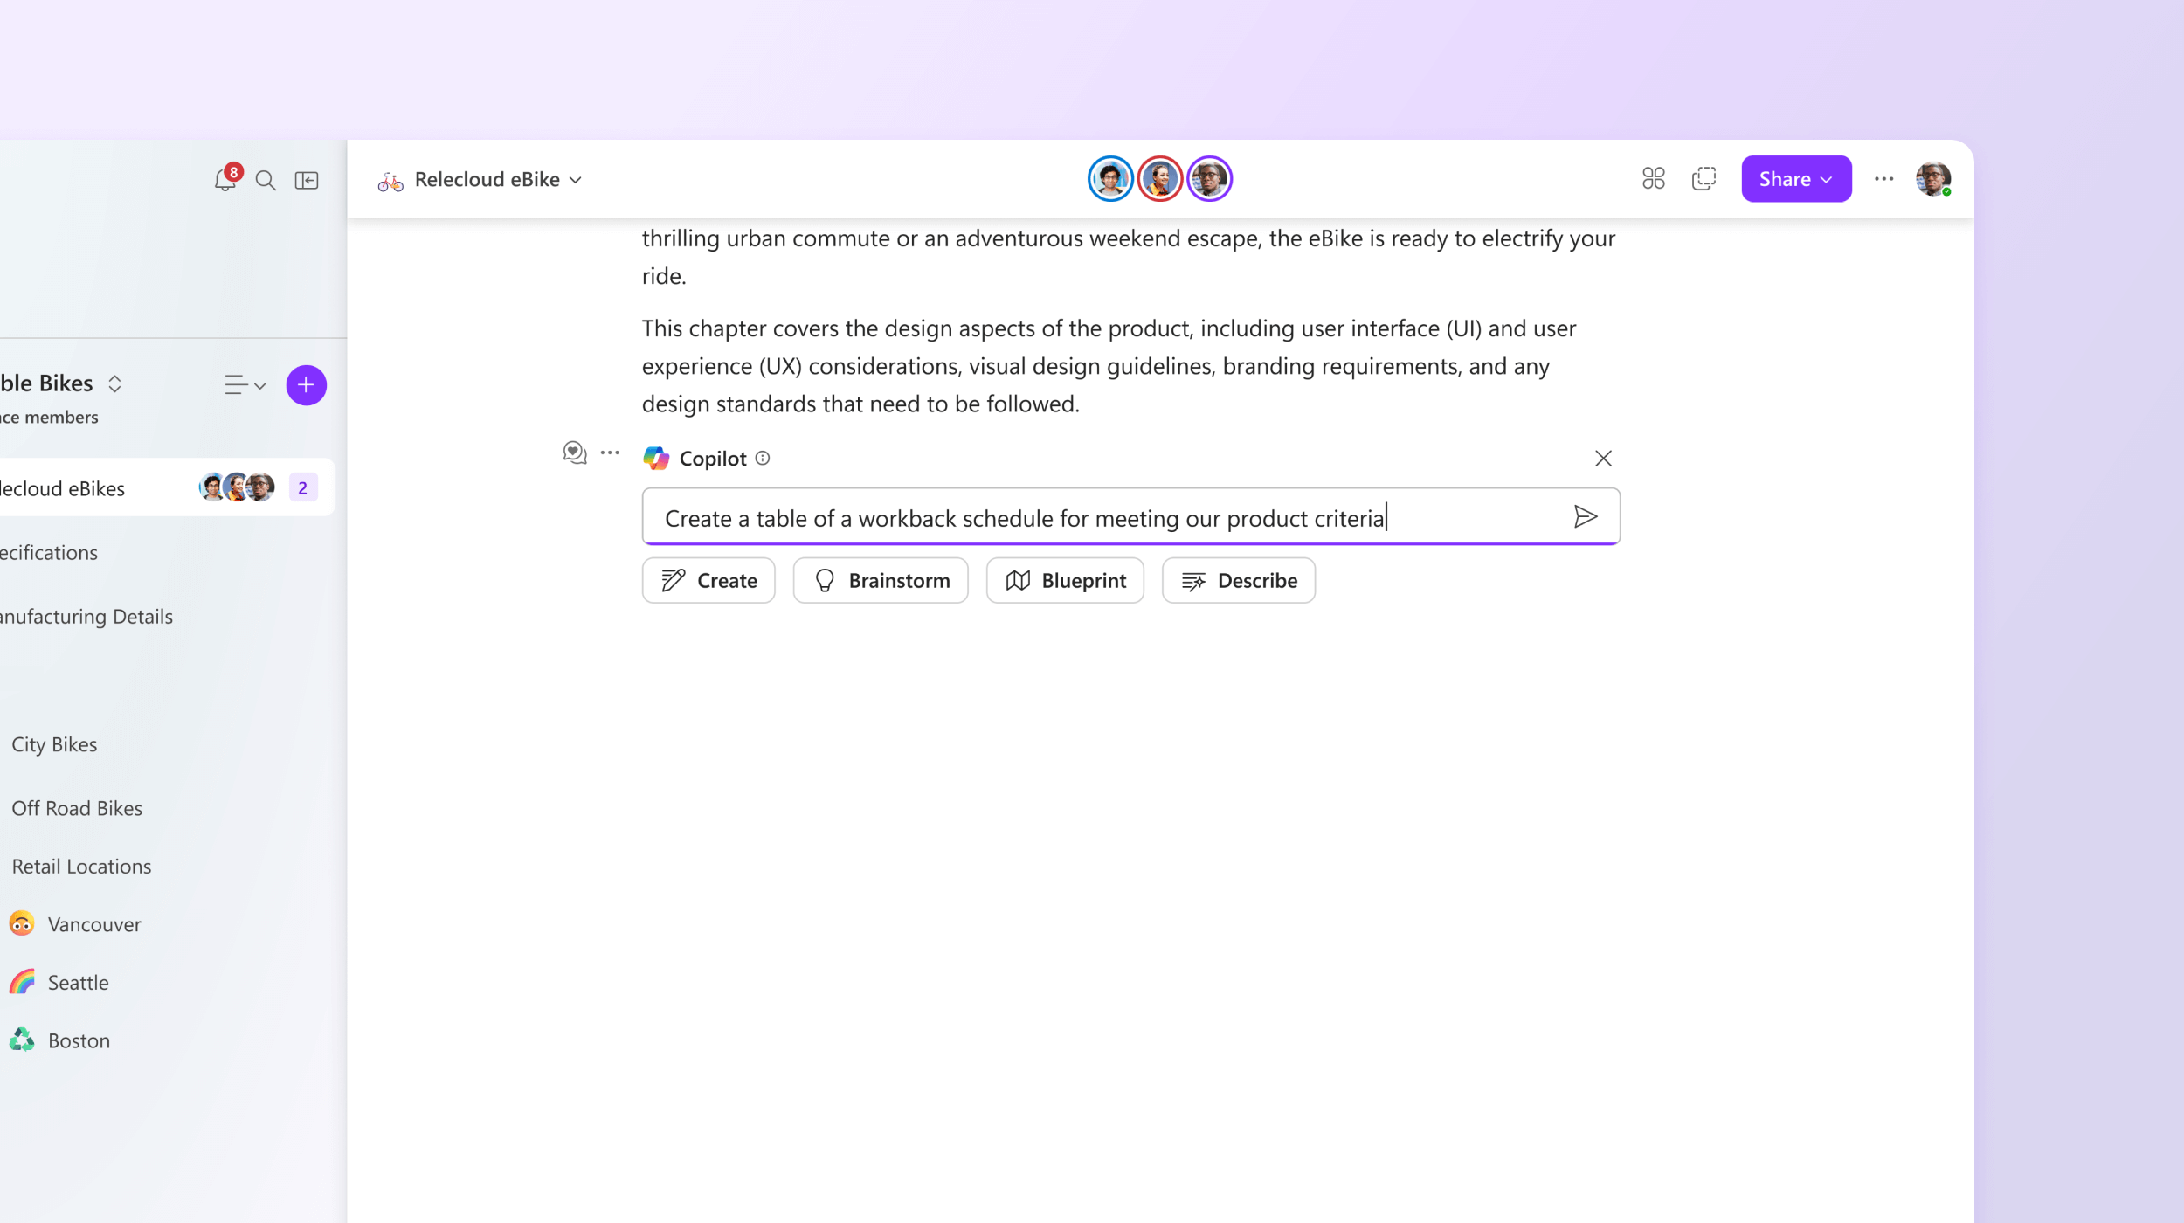Click the Copilot send arrow button

tap(1587, 516)
